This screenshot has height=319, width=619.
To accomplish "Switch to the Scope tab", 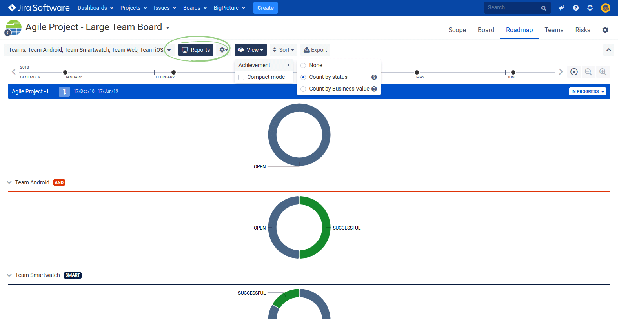I will (457, 30).
